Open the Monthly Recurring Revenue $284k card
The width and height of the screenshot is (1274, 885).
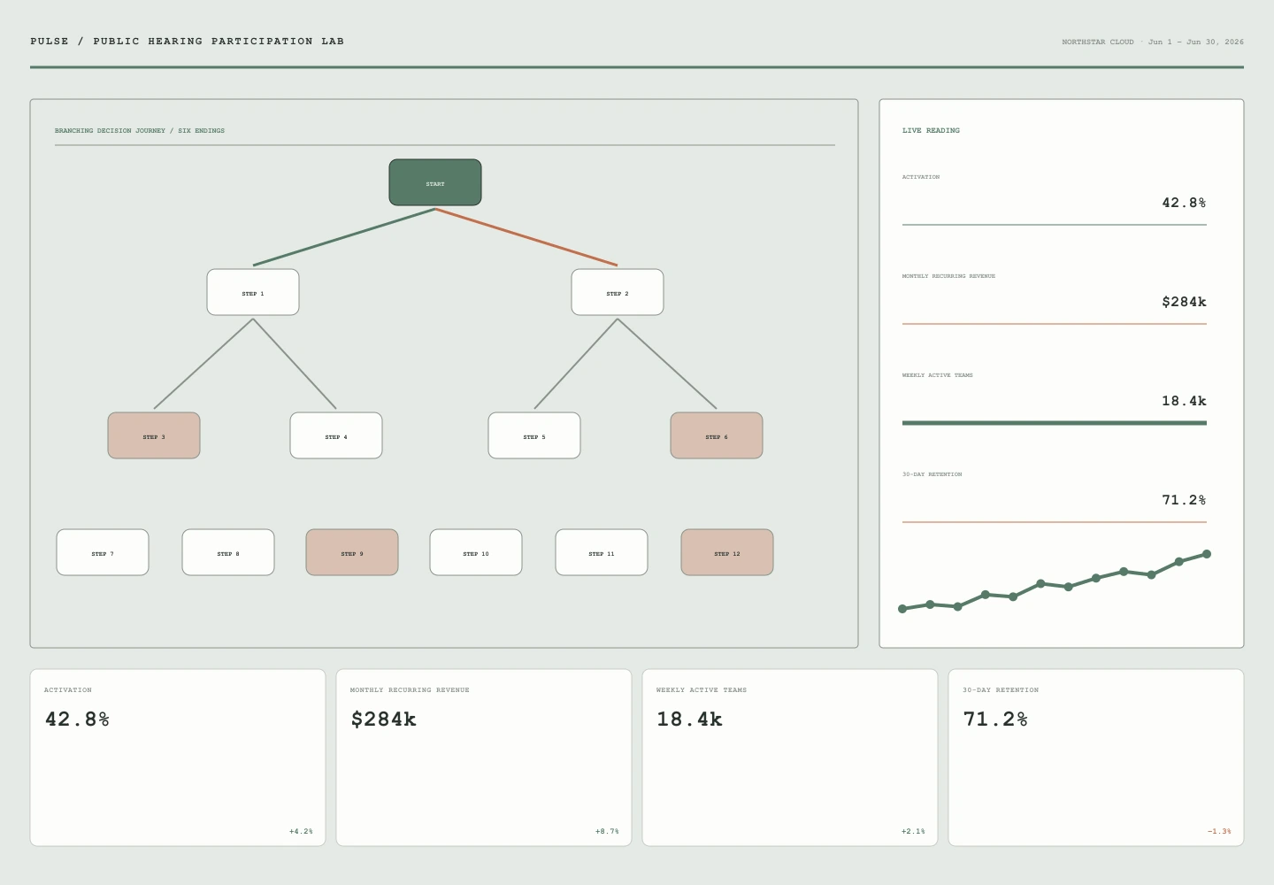tap(484, 758)
